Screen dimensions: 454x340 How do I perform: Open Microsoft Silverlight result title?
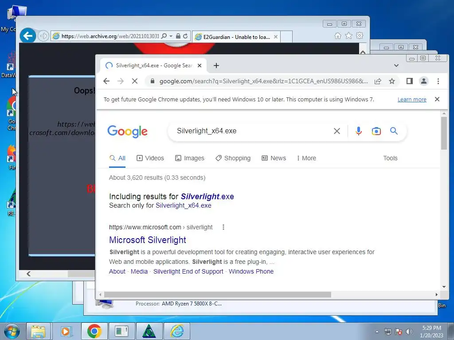point(147,240)
